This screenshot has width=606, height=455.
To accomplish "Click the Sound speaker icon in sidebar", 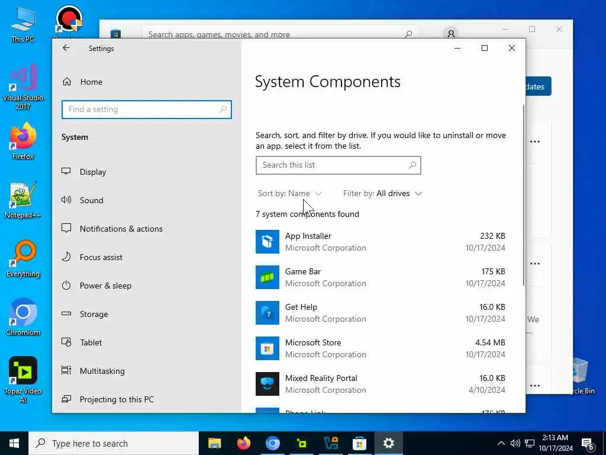I will point(66,200).
